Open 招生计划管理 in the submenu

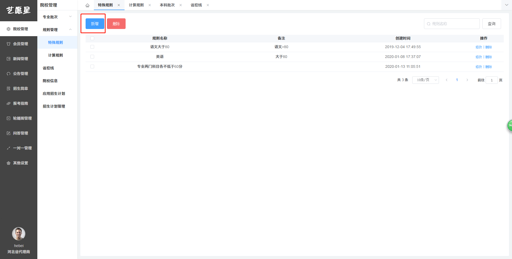click(x=57, y=106)
